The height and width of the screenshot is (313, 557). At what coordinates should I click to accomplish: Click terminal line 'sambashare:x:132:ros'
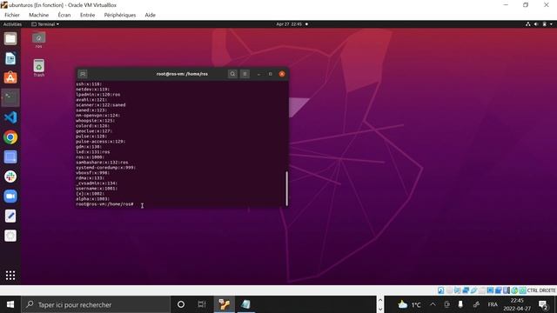click(x=102, y=163)
